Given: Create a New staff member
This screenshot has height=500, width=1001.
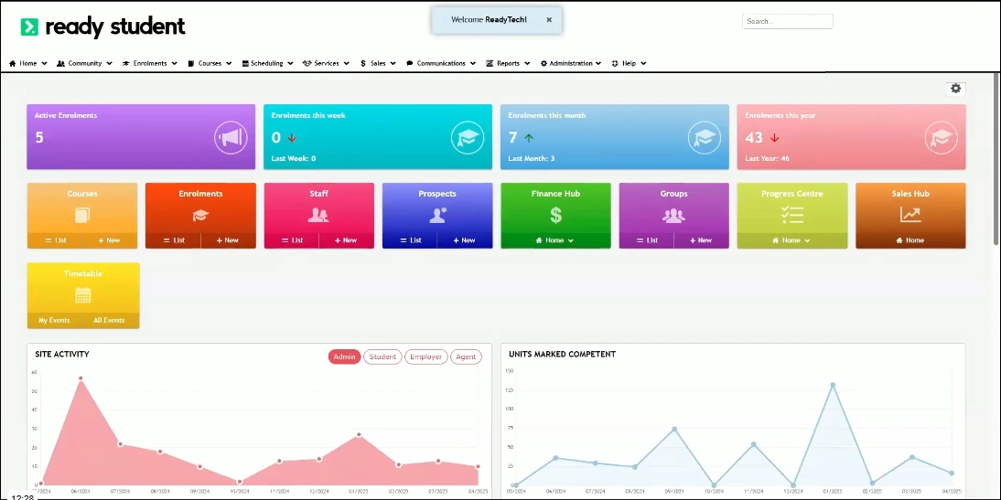Looking at the screenshot, I should (x=346, y=240).
